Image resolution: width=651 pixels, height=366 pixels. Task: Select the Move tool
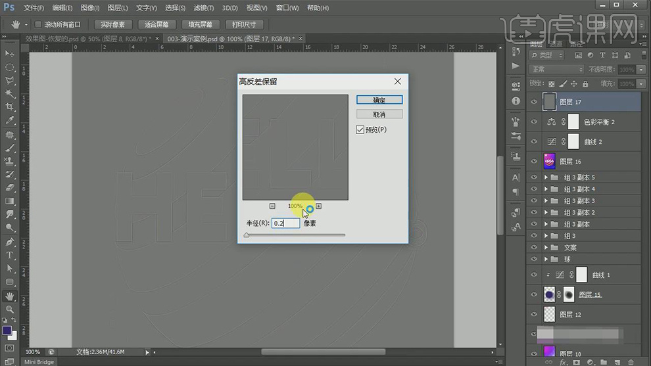[x=9, y=53]
